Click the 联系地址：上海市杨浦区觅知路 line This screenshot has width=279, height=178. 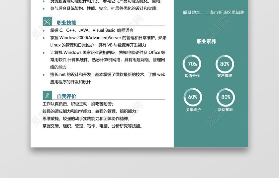pyautogui.click(x=214, y=13)
